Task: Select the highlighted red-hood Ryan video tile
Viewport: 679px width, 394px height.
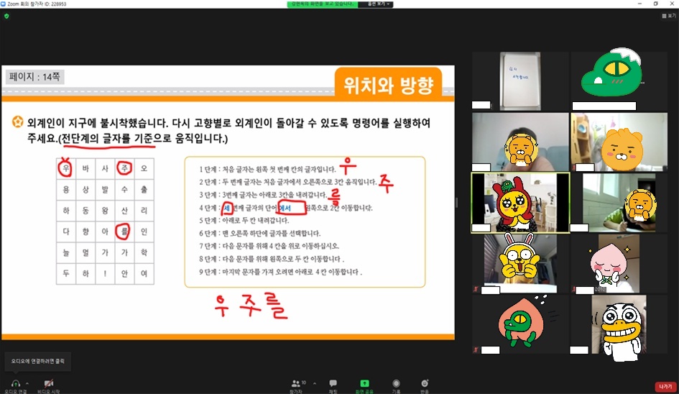Action: click(x=520, y=203)
